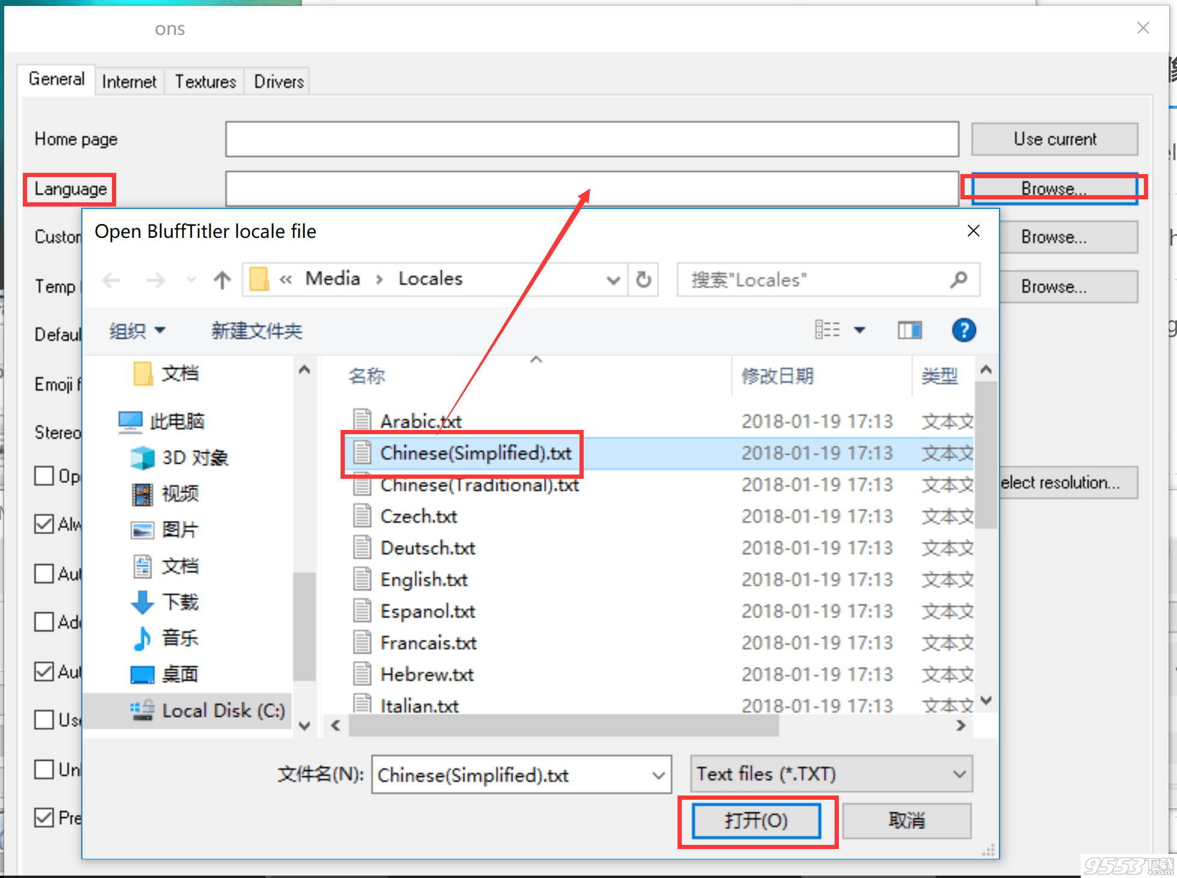Click the 取消 cancel button
The image size is (1177, 878).
906,820
